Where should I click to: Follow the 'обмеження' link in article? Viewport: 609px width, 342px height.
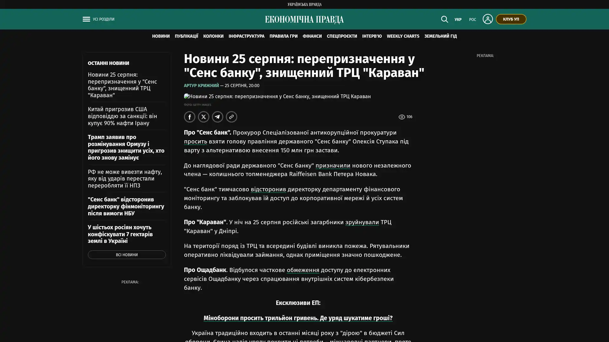pos(303,270)
